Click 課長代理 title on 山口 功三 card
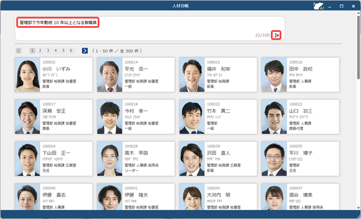The width and height of the screenshot is (361, 219). click(296, 129)
